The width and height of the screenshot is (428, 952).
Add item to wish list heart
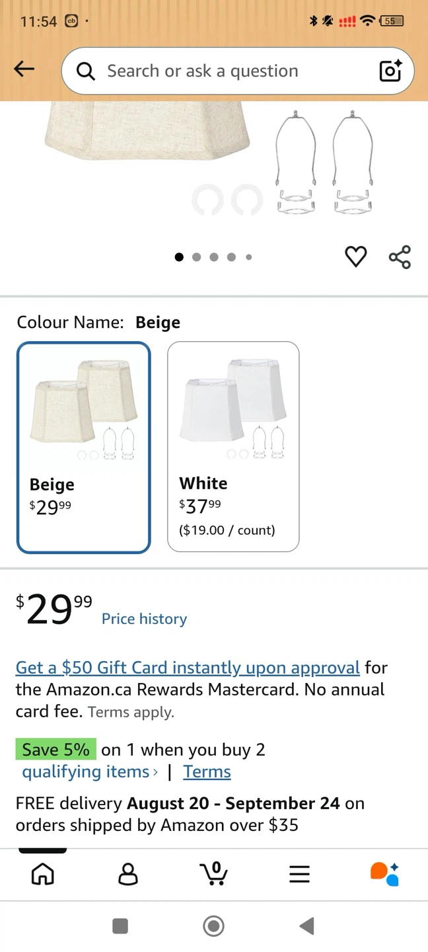356,257
